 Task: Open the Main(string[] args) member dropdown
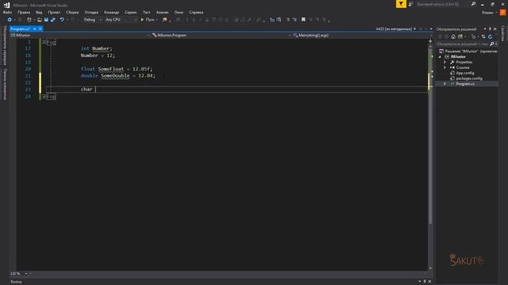pyautogui.click(x=362, y=35)
